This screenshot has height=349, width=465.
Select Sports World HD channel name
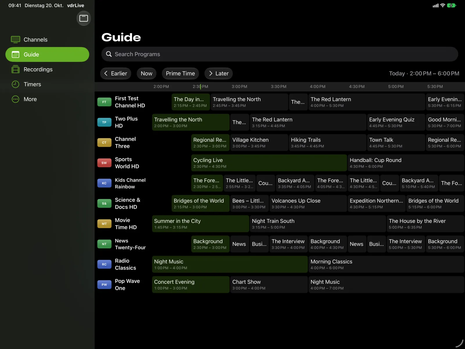(127, 163)
